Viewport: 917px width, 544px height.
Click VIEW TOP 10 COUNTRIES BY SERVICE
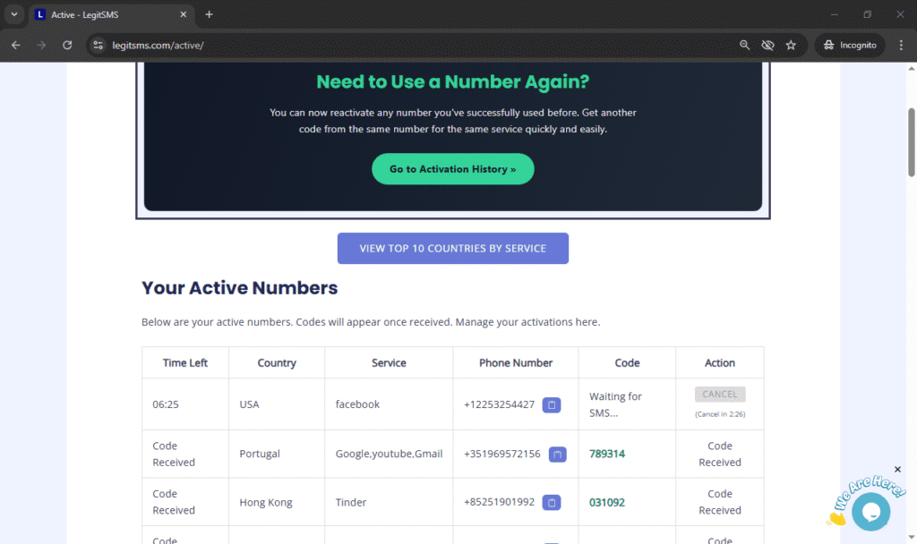[452, 248]
